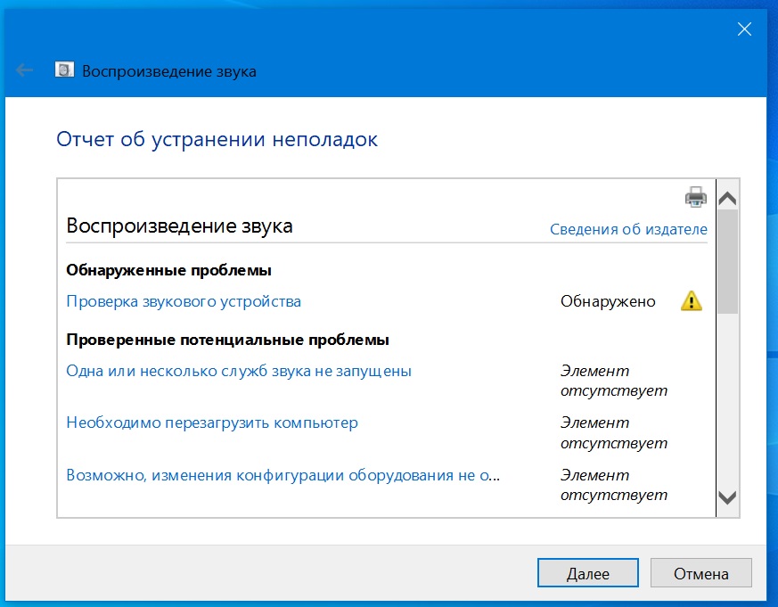Click the report scrollbar down arrow
This screenshot has height=607, width=778.
point(728,497)
